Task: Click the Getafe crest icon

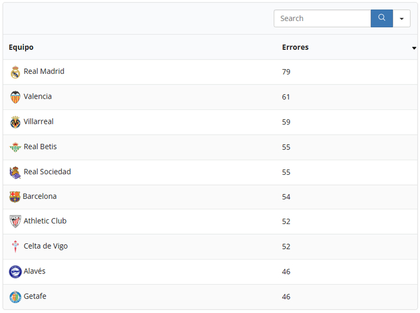Action: (x=16, y=297)
